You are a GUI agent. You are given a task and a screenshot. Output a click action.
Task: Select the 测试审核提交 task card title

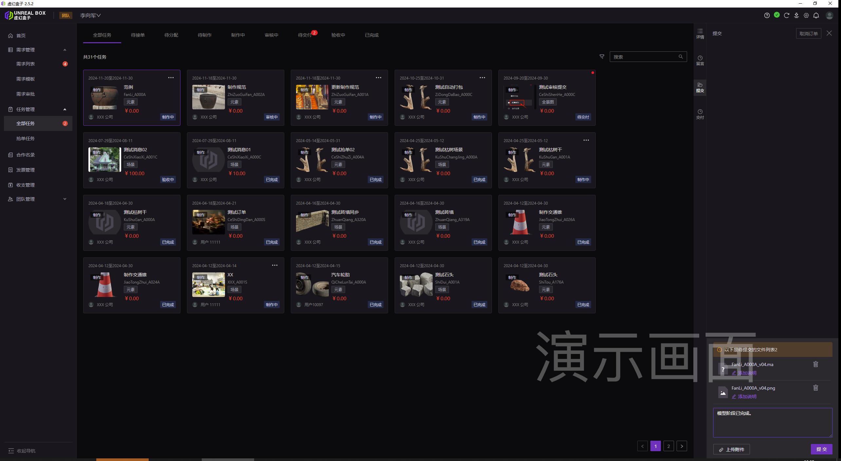(x=553, y=87)
